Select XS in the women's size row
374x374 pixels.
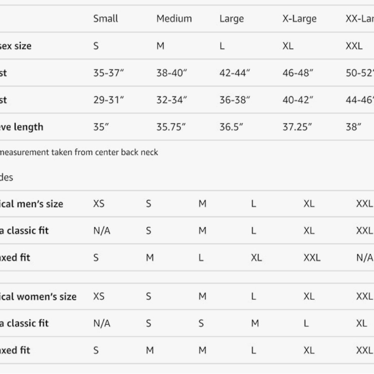[99, 297]
